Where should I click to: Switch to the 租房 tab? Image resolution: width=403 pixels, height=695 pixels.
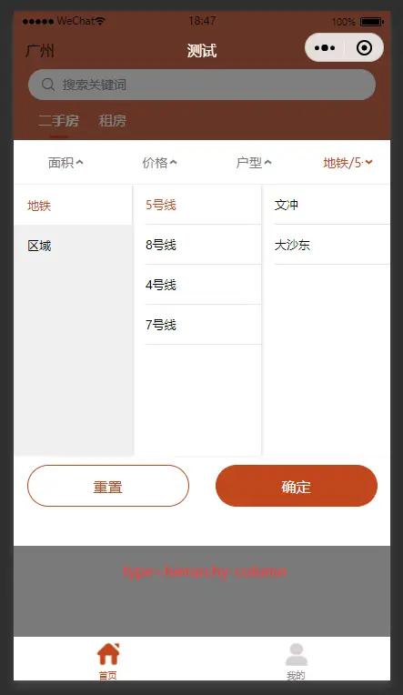[x=113, y=121]
